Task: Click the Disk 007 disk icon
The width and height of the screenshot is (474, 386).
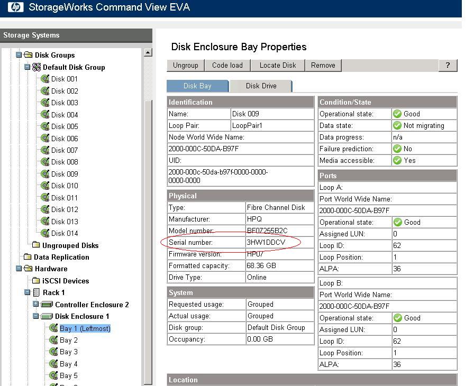Action: 45,150
